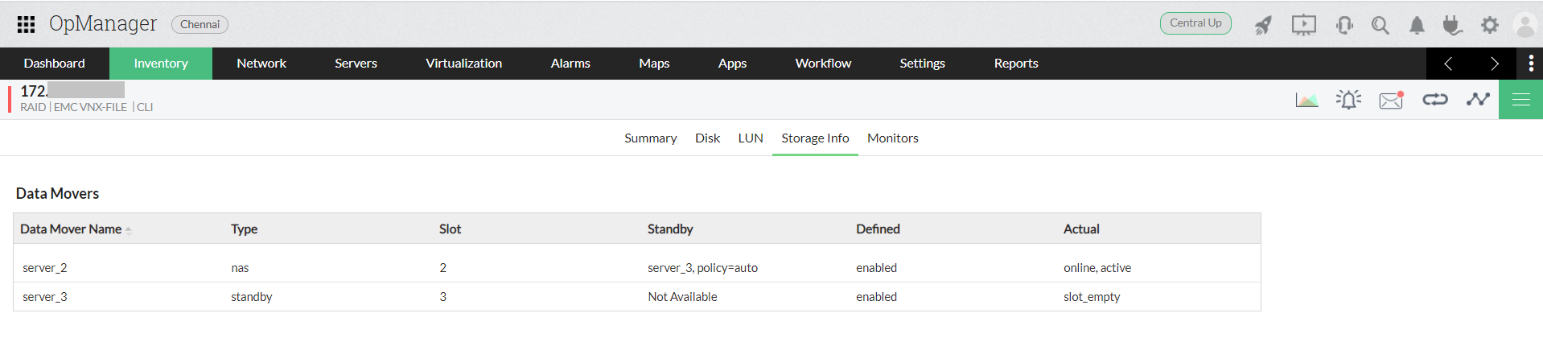The height and width of the screenshot is (338, 1543).
Task: Open the apps grid launcher icon
Action: pyautogui.click(x=26, y=24)
